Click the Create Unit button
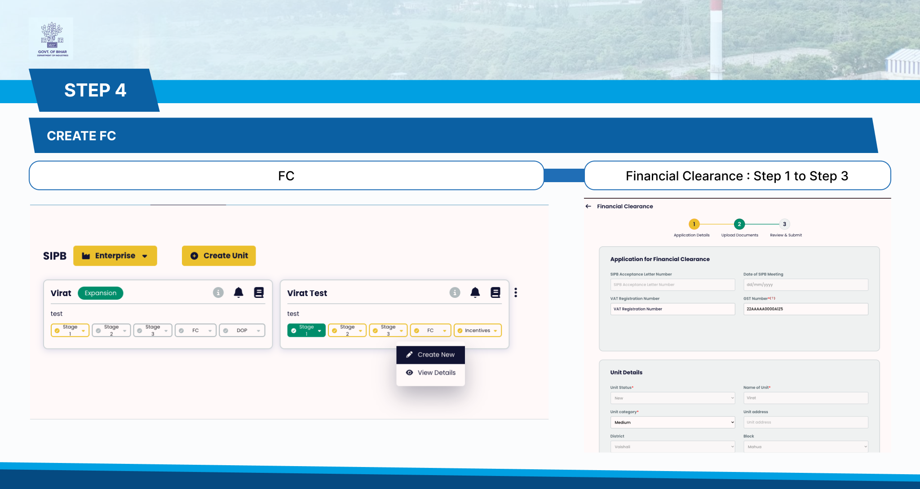The height and width of the screenshot is (489, 920). [219, 256]
